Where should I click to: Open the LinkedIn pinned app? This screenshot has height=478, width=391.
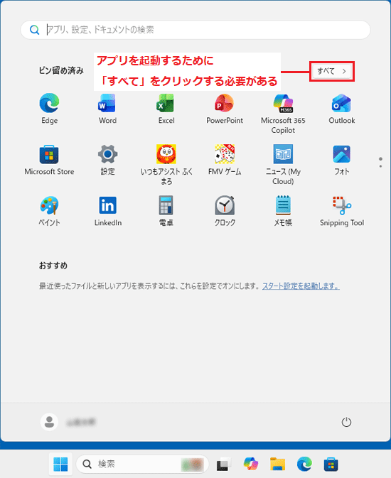point(107,211)
